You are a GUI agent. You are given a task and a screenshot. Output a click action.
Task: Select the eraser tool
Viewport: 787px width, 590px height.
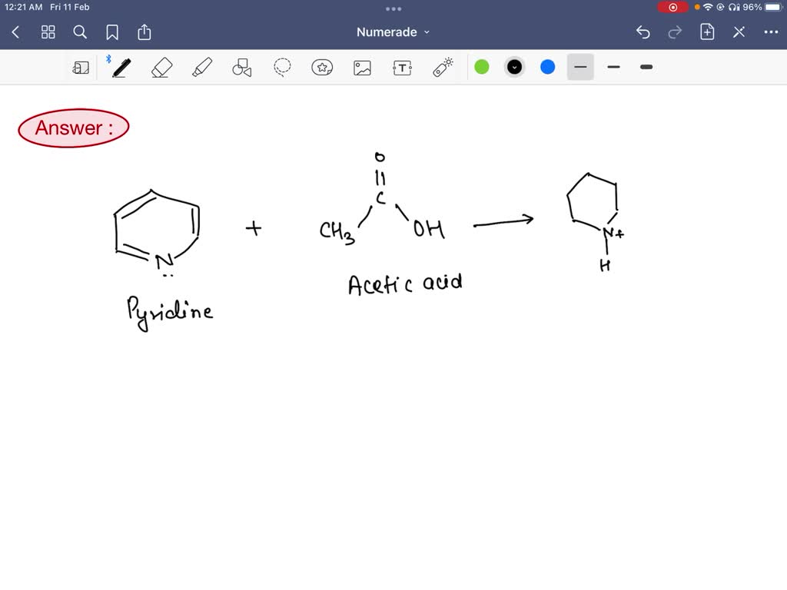[161, 67]
